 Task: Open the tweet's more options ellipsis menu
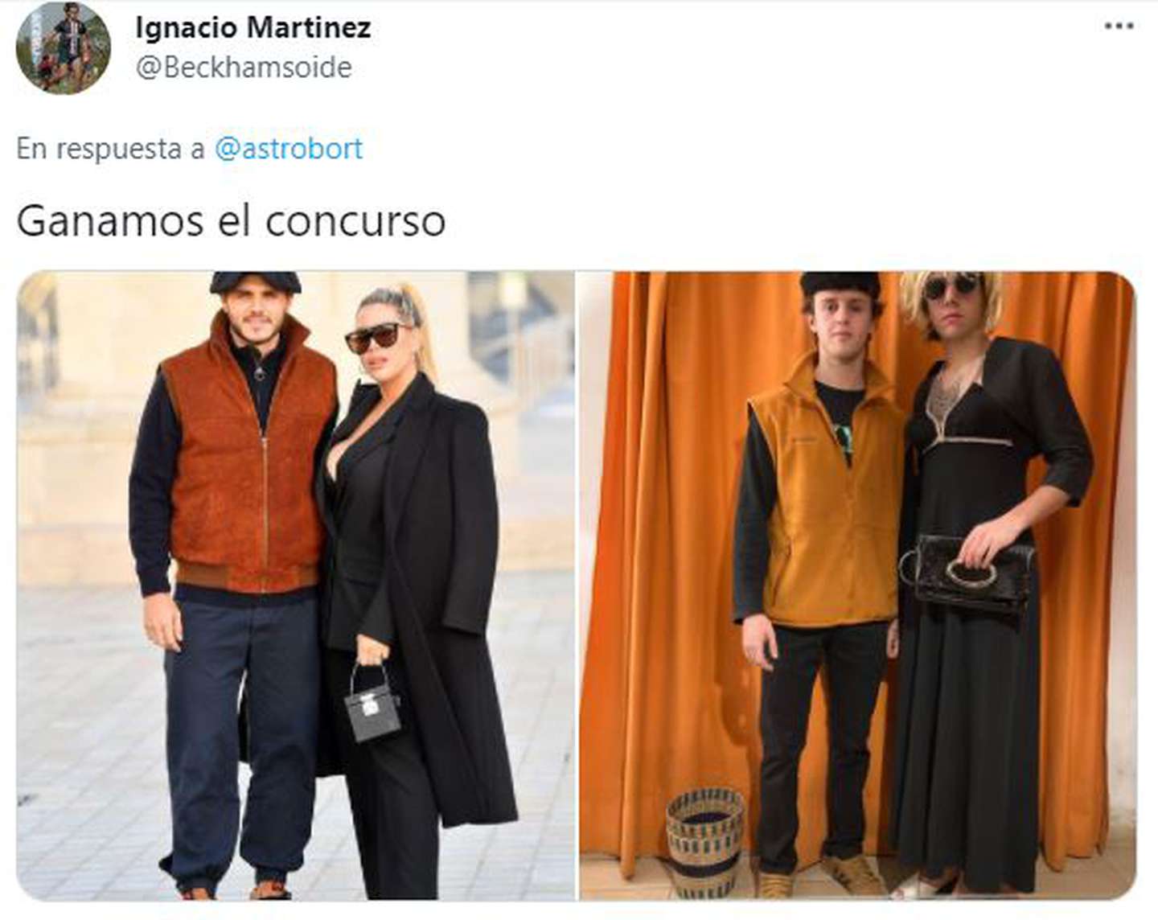(1119, 27)
